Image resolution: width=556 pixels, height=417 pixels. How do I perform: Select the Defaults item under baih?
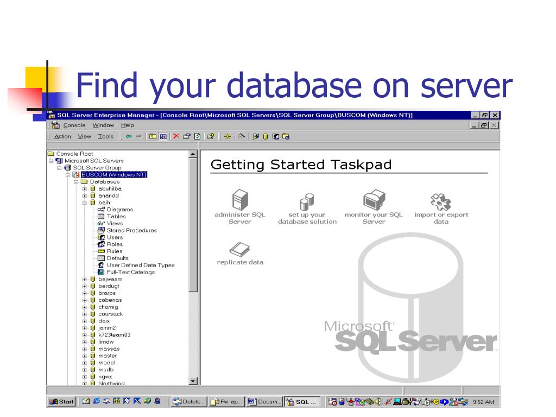pos(118,258)
